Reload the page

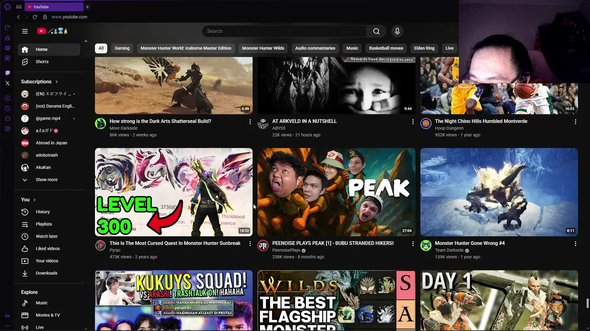coord(35,17)
